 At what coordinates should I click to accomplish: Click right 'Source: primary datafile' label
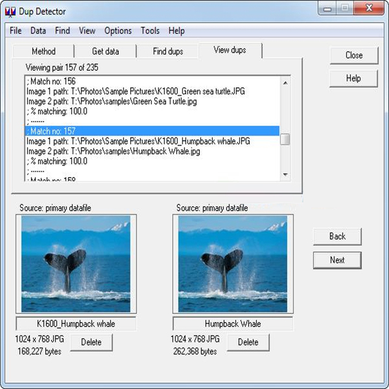[x=212, y=208]
